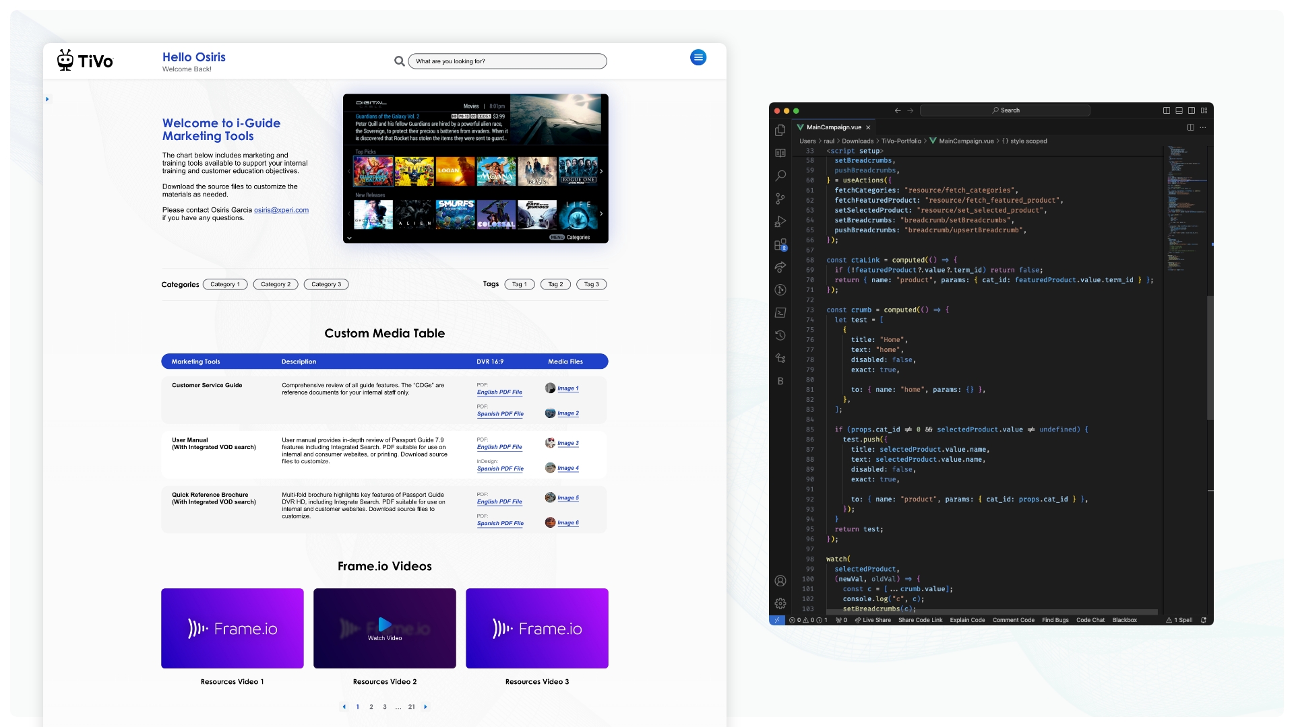1294x727 pixels.
Task: Click the TiVo-Portfolio breadcrumb item
Action: 901,141
